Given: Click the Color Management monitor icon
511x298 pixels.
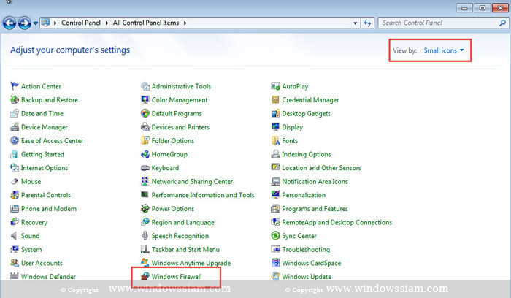Looking at the screenshot, I should point(145,100).
